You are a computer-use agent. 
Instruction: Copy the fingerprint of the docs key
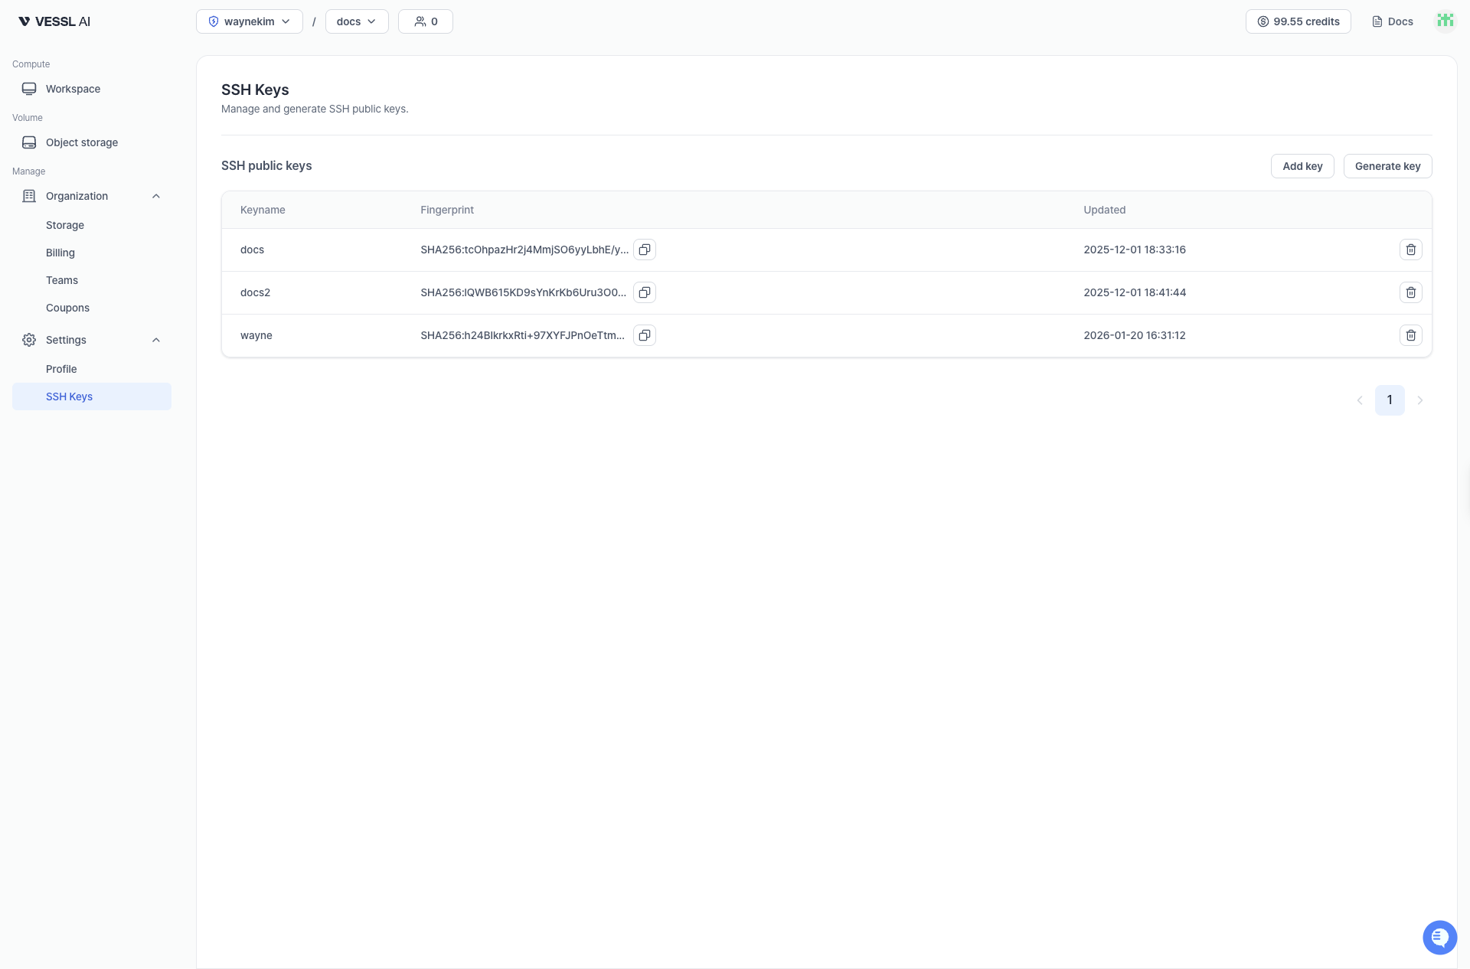644,250
